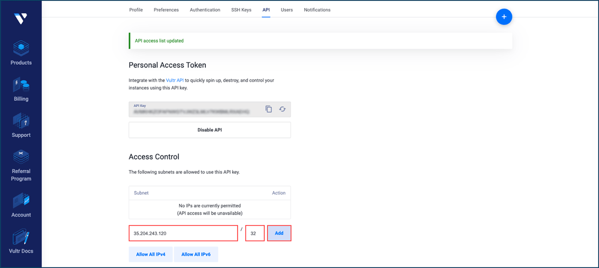Click Add to permit the subnet
The image size is (599, 268).
tap(279, 233)
